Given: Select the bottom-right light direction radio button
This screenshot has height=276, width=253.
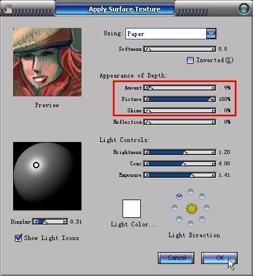Looking at the screenshot, I should [202, 220].
